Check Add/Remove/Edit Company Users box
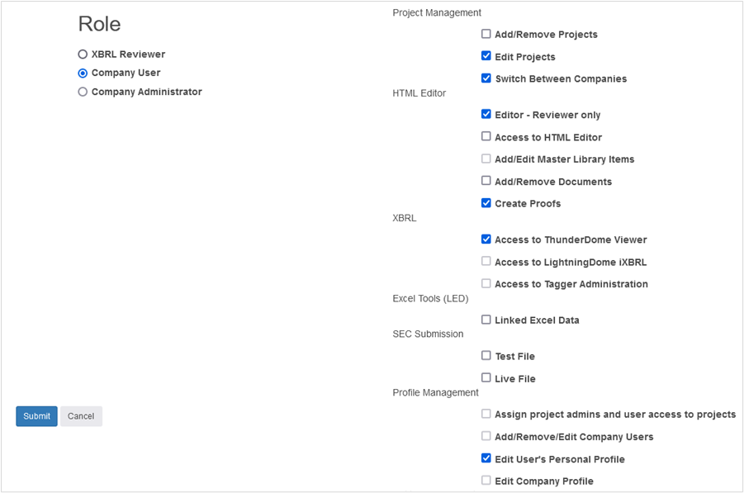This screenshot has height=493, width=744. pyautogui.click(x=486, y=436)
